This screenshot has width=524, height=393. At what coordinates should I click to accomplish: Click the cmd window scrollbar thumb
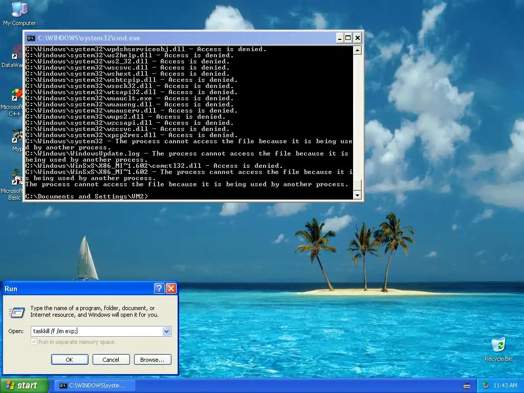point(357,185)
